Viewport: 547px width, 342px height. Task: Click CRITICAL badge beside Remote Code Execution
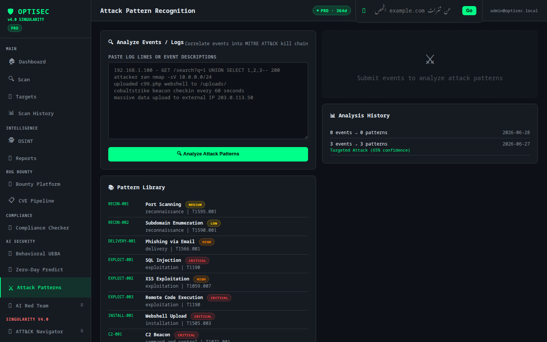(x=219, y=298)
